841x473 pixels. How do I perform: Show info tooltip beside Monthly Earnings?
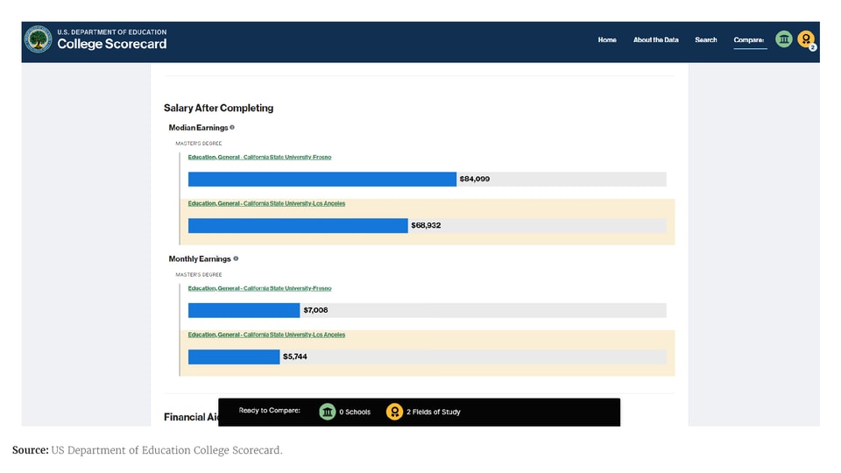coord(236,259)
